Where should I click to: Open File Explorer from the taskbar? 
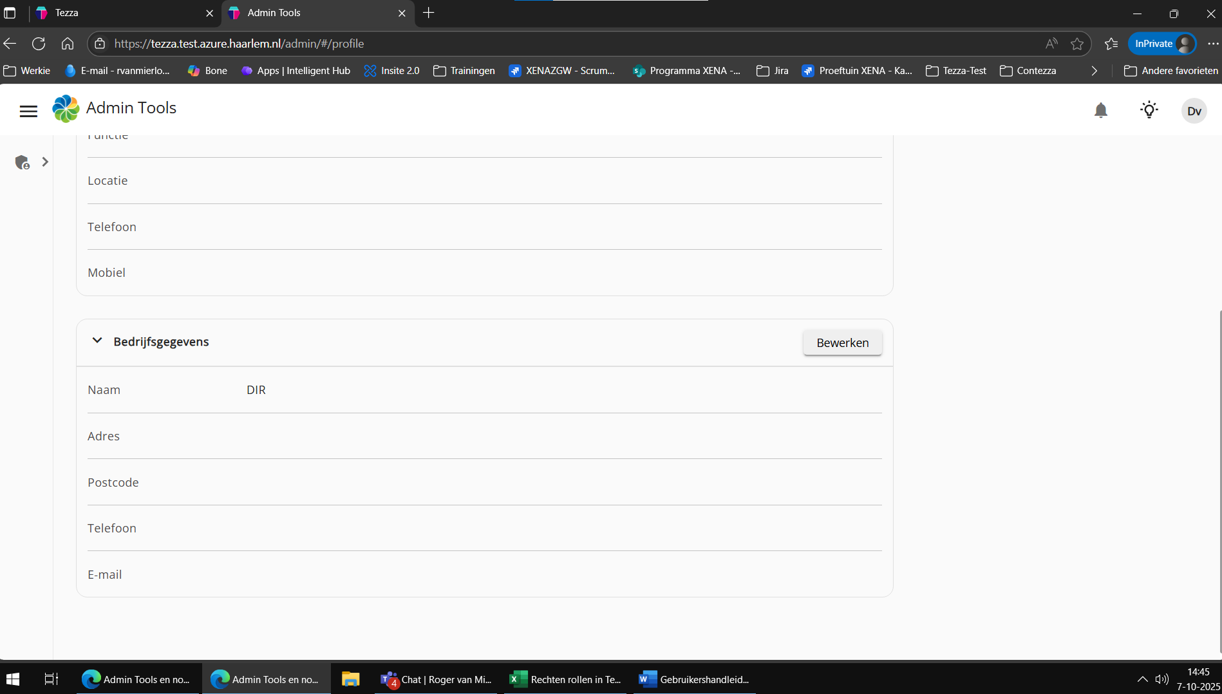[350, 679]
